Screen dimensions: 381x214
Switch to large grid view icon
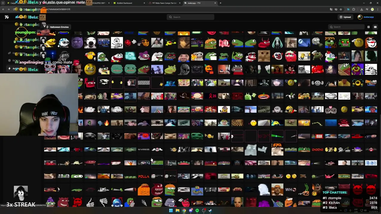(368, 27)
